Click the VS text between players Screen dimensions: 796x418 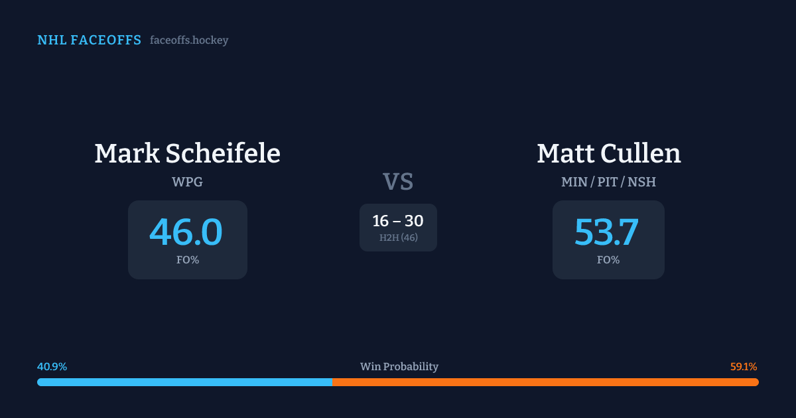pyautogui.click(x=398, y=182)
